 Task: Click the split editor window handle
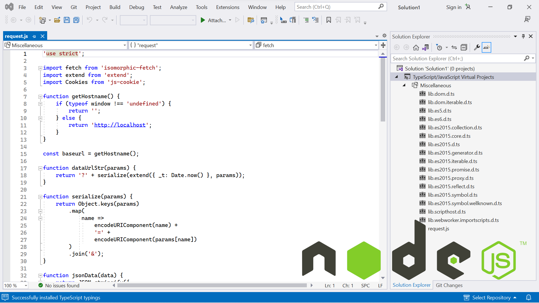(x=383, y=45)
